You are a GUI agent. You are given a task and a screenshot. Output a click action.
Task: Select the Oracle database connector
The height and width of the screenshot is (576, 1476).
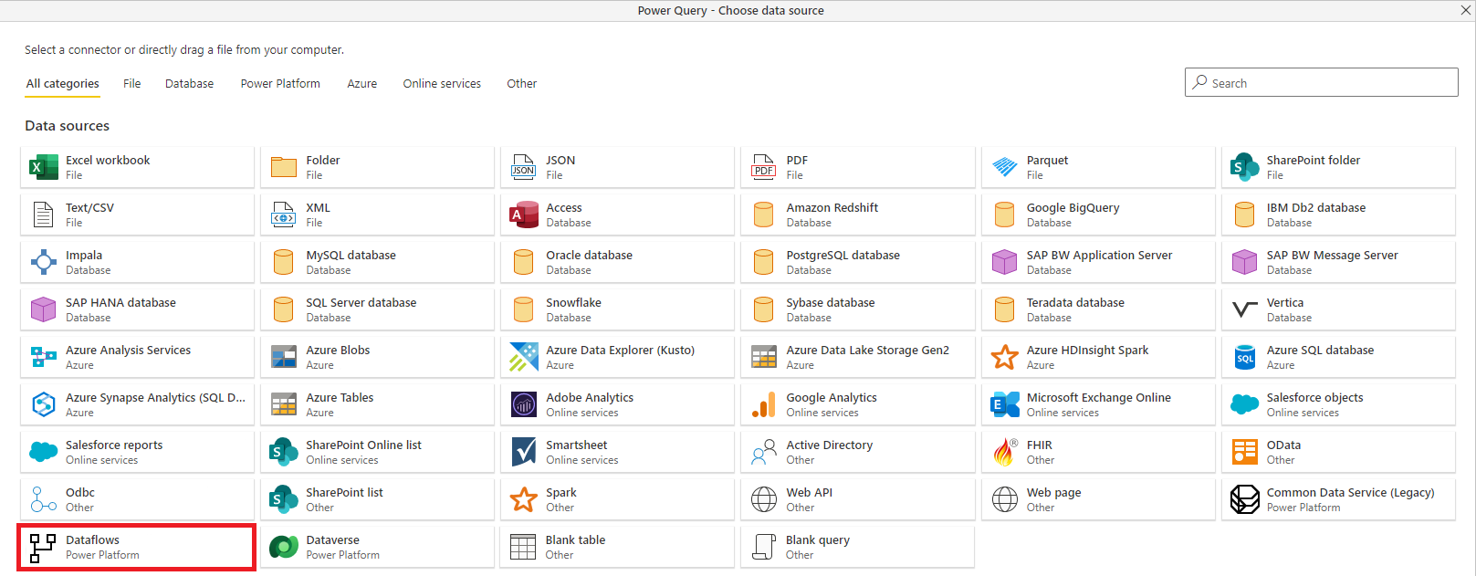click(617, 262)
